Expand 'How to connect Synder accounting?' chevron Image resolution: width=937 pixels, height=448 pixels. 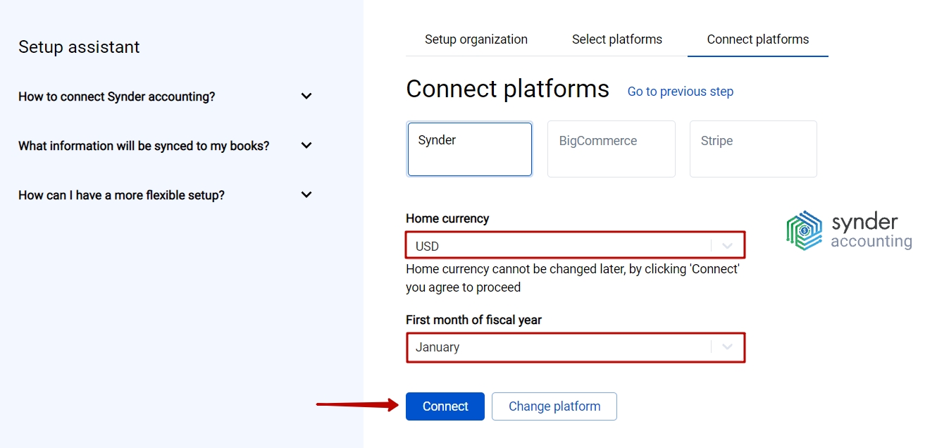[306, 96]
